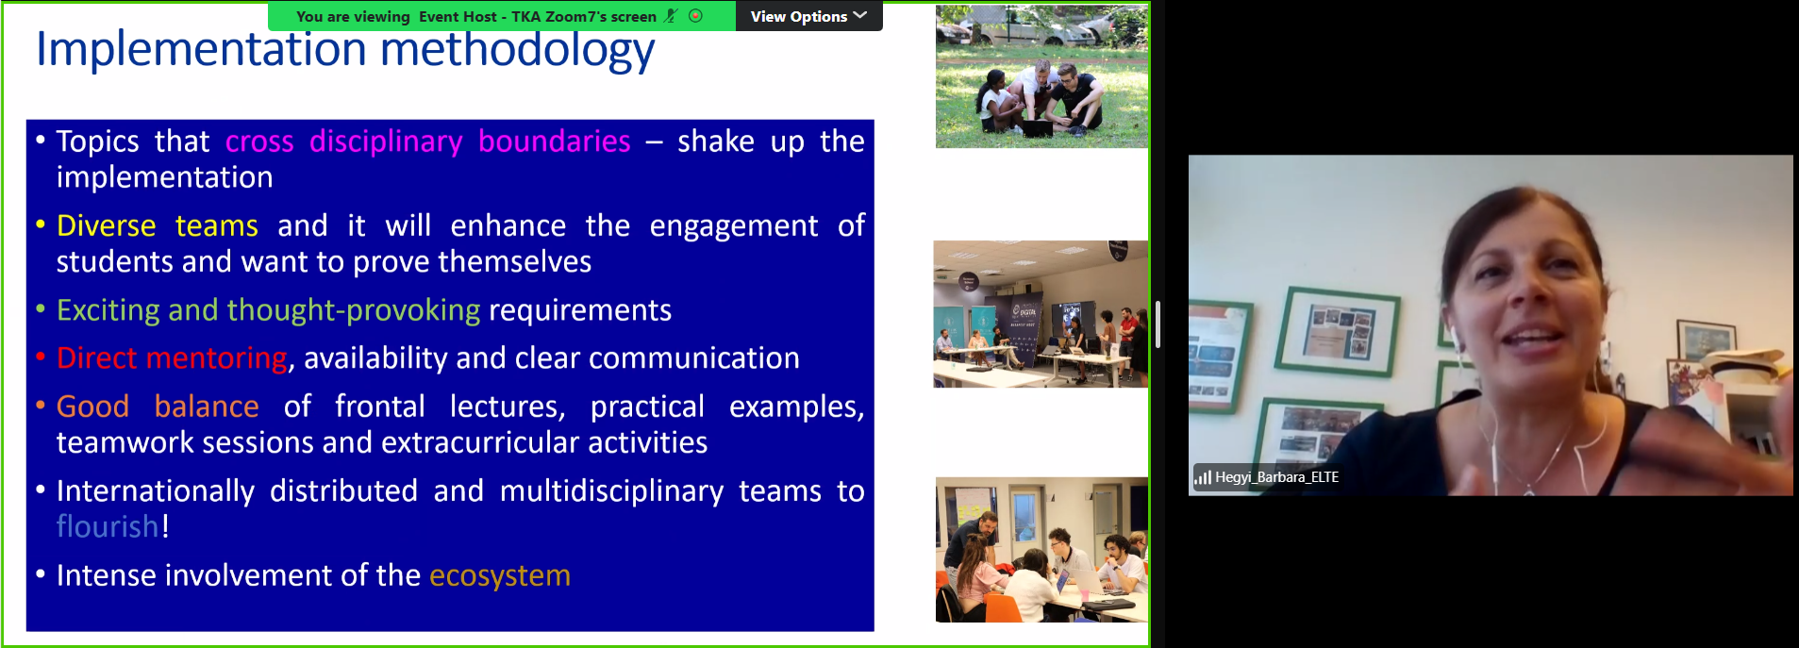Screen dimensions: 1799x648
Task: Click the pink "cross disciplinary boundaries" text
Action: coord(427,141)
